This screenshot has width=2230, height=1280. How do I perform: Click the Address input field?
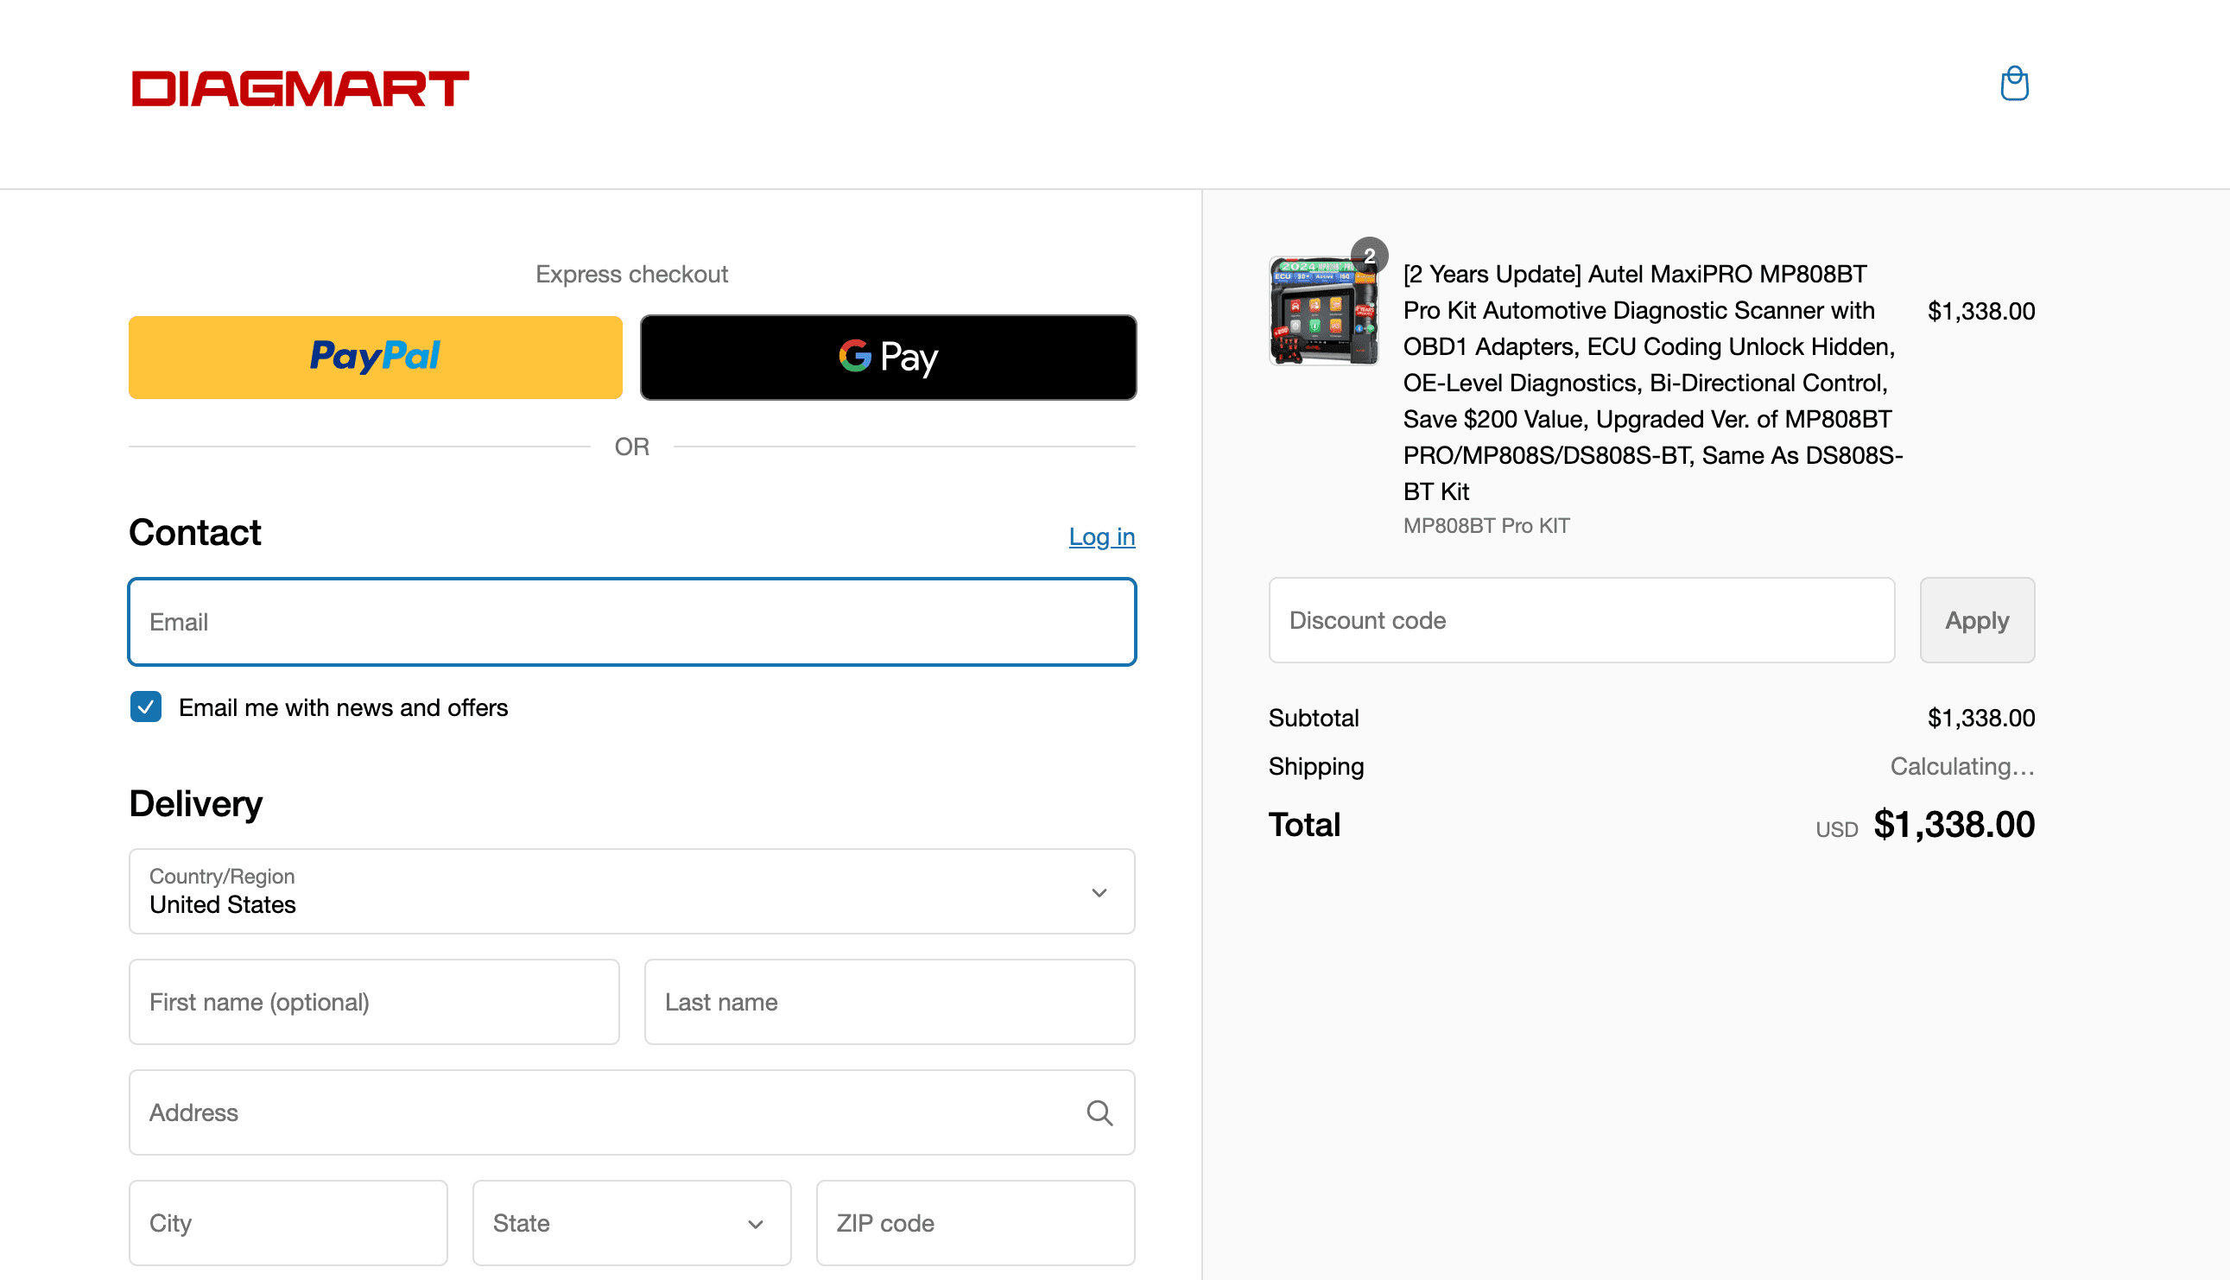(x=632, y=1112)
